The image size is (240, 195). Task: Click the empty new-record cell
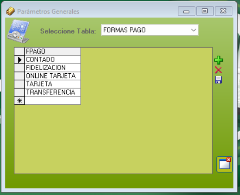(53, 101)
